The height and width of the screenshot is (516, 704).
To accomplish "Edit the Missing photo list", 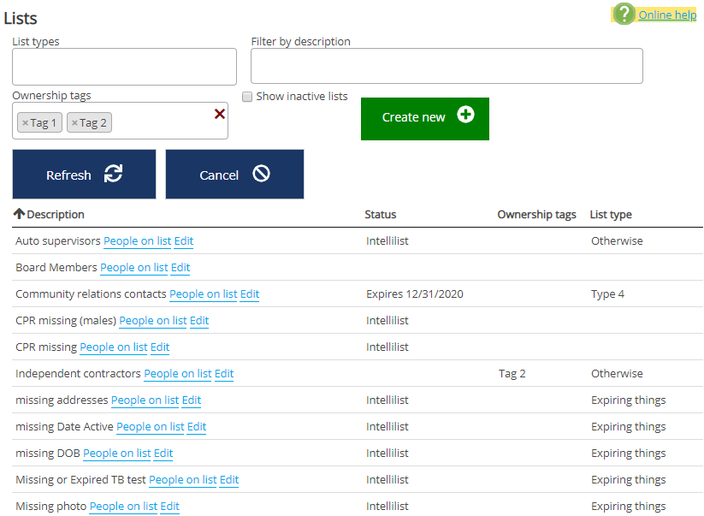I will (169, 507).
